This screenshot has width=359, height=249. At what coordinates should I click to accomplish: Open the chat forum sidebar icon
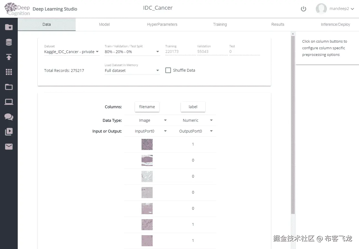(9, 117)
